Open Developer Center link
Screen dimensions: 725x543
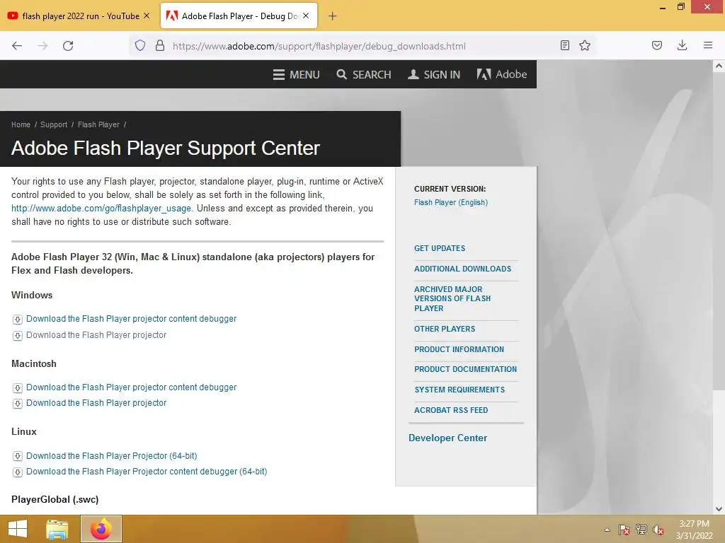click(447, 438)
